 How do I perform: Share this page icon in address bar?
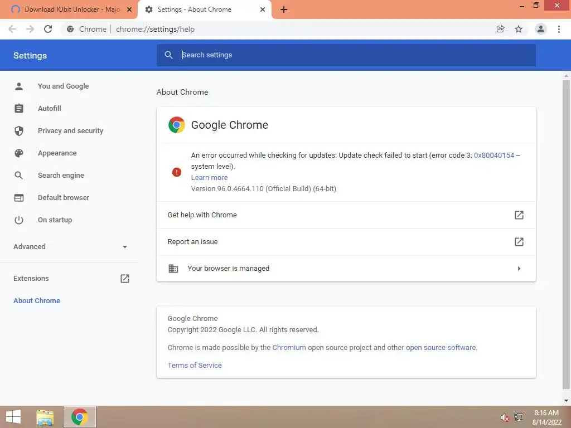pyautogui.click(x=501, y=29)
